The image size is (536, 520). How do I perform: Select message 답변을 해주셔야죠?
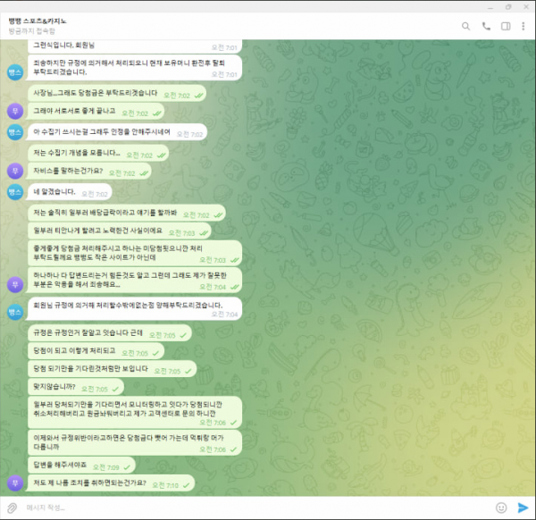(x=81, y=465)
